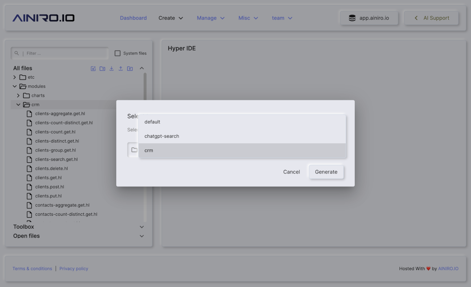Click the file icon of clients-search.get.hl
Viewport: 471px width, 287px height.
click(29, 159)
